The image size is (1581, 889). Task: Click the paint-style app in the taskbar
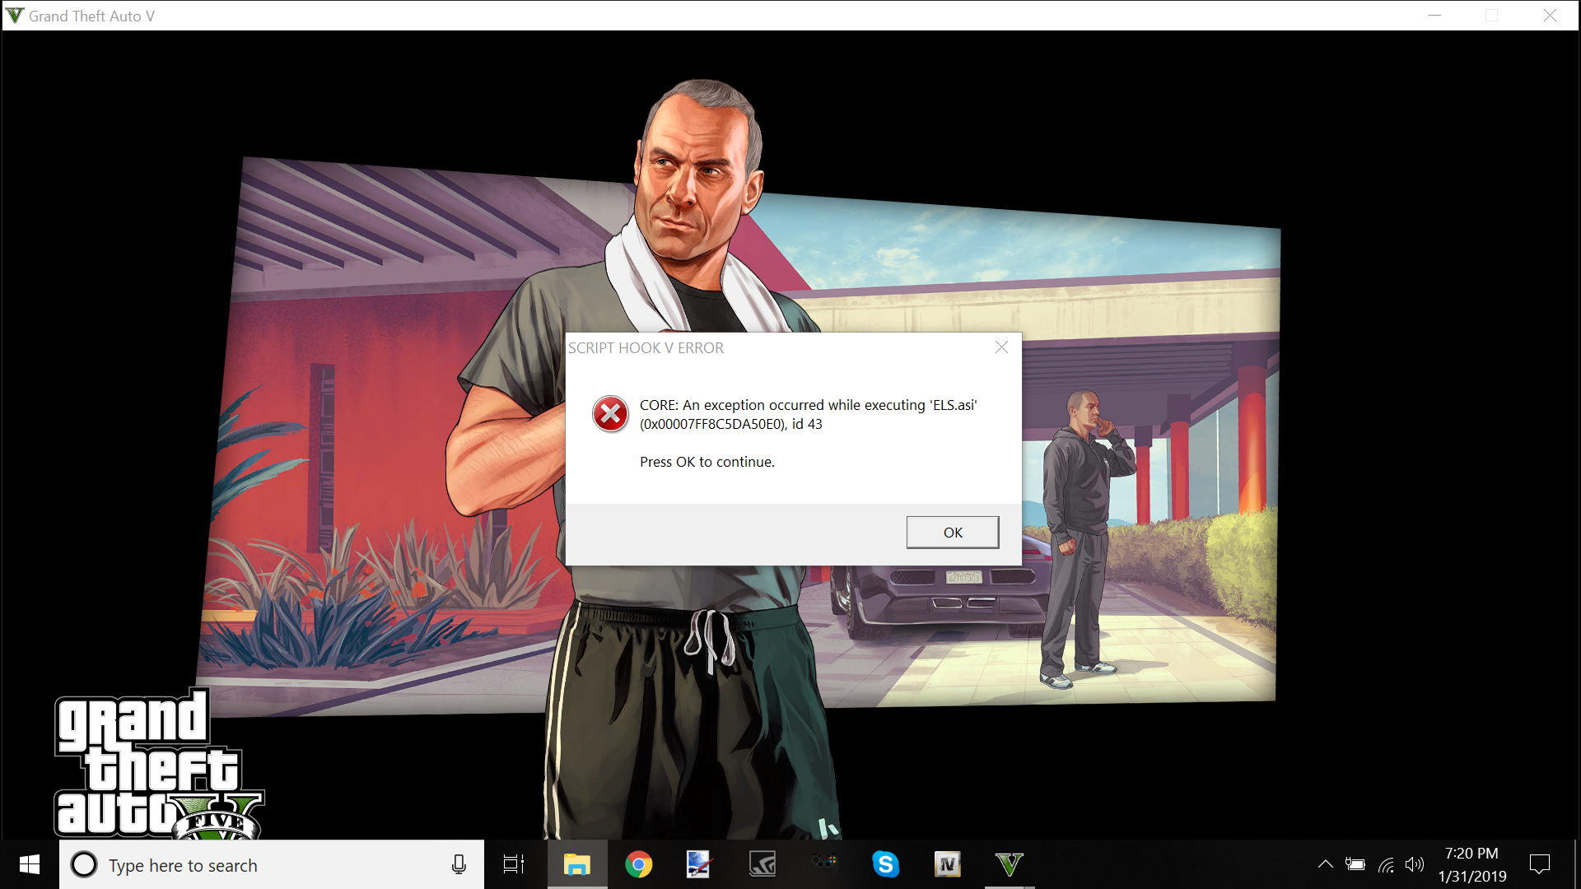[699, 864]
